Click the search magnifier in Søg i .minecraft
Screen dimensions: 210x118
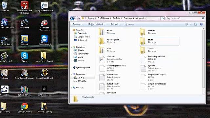(203, 18)
